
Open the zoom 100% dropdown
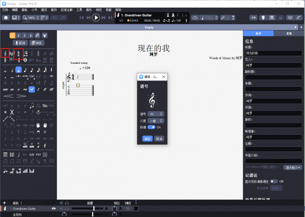pos(31,18)
